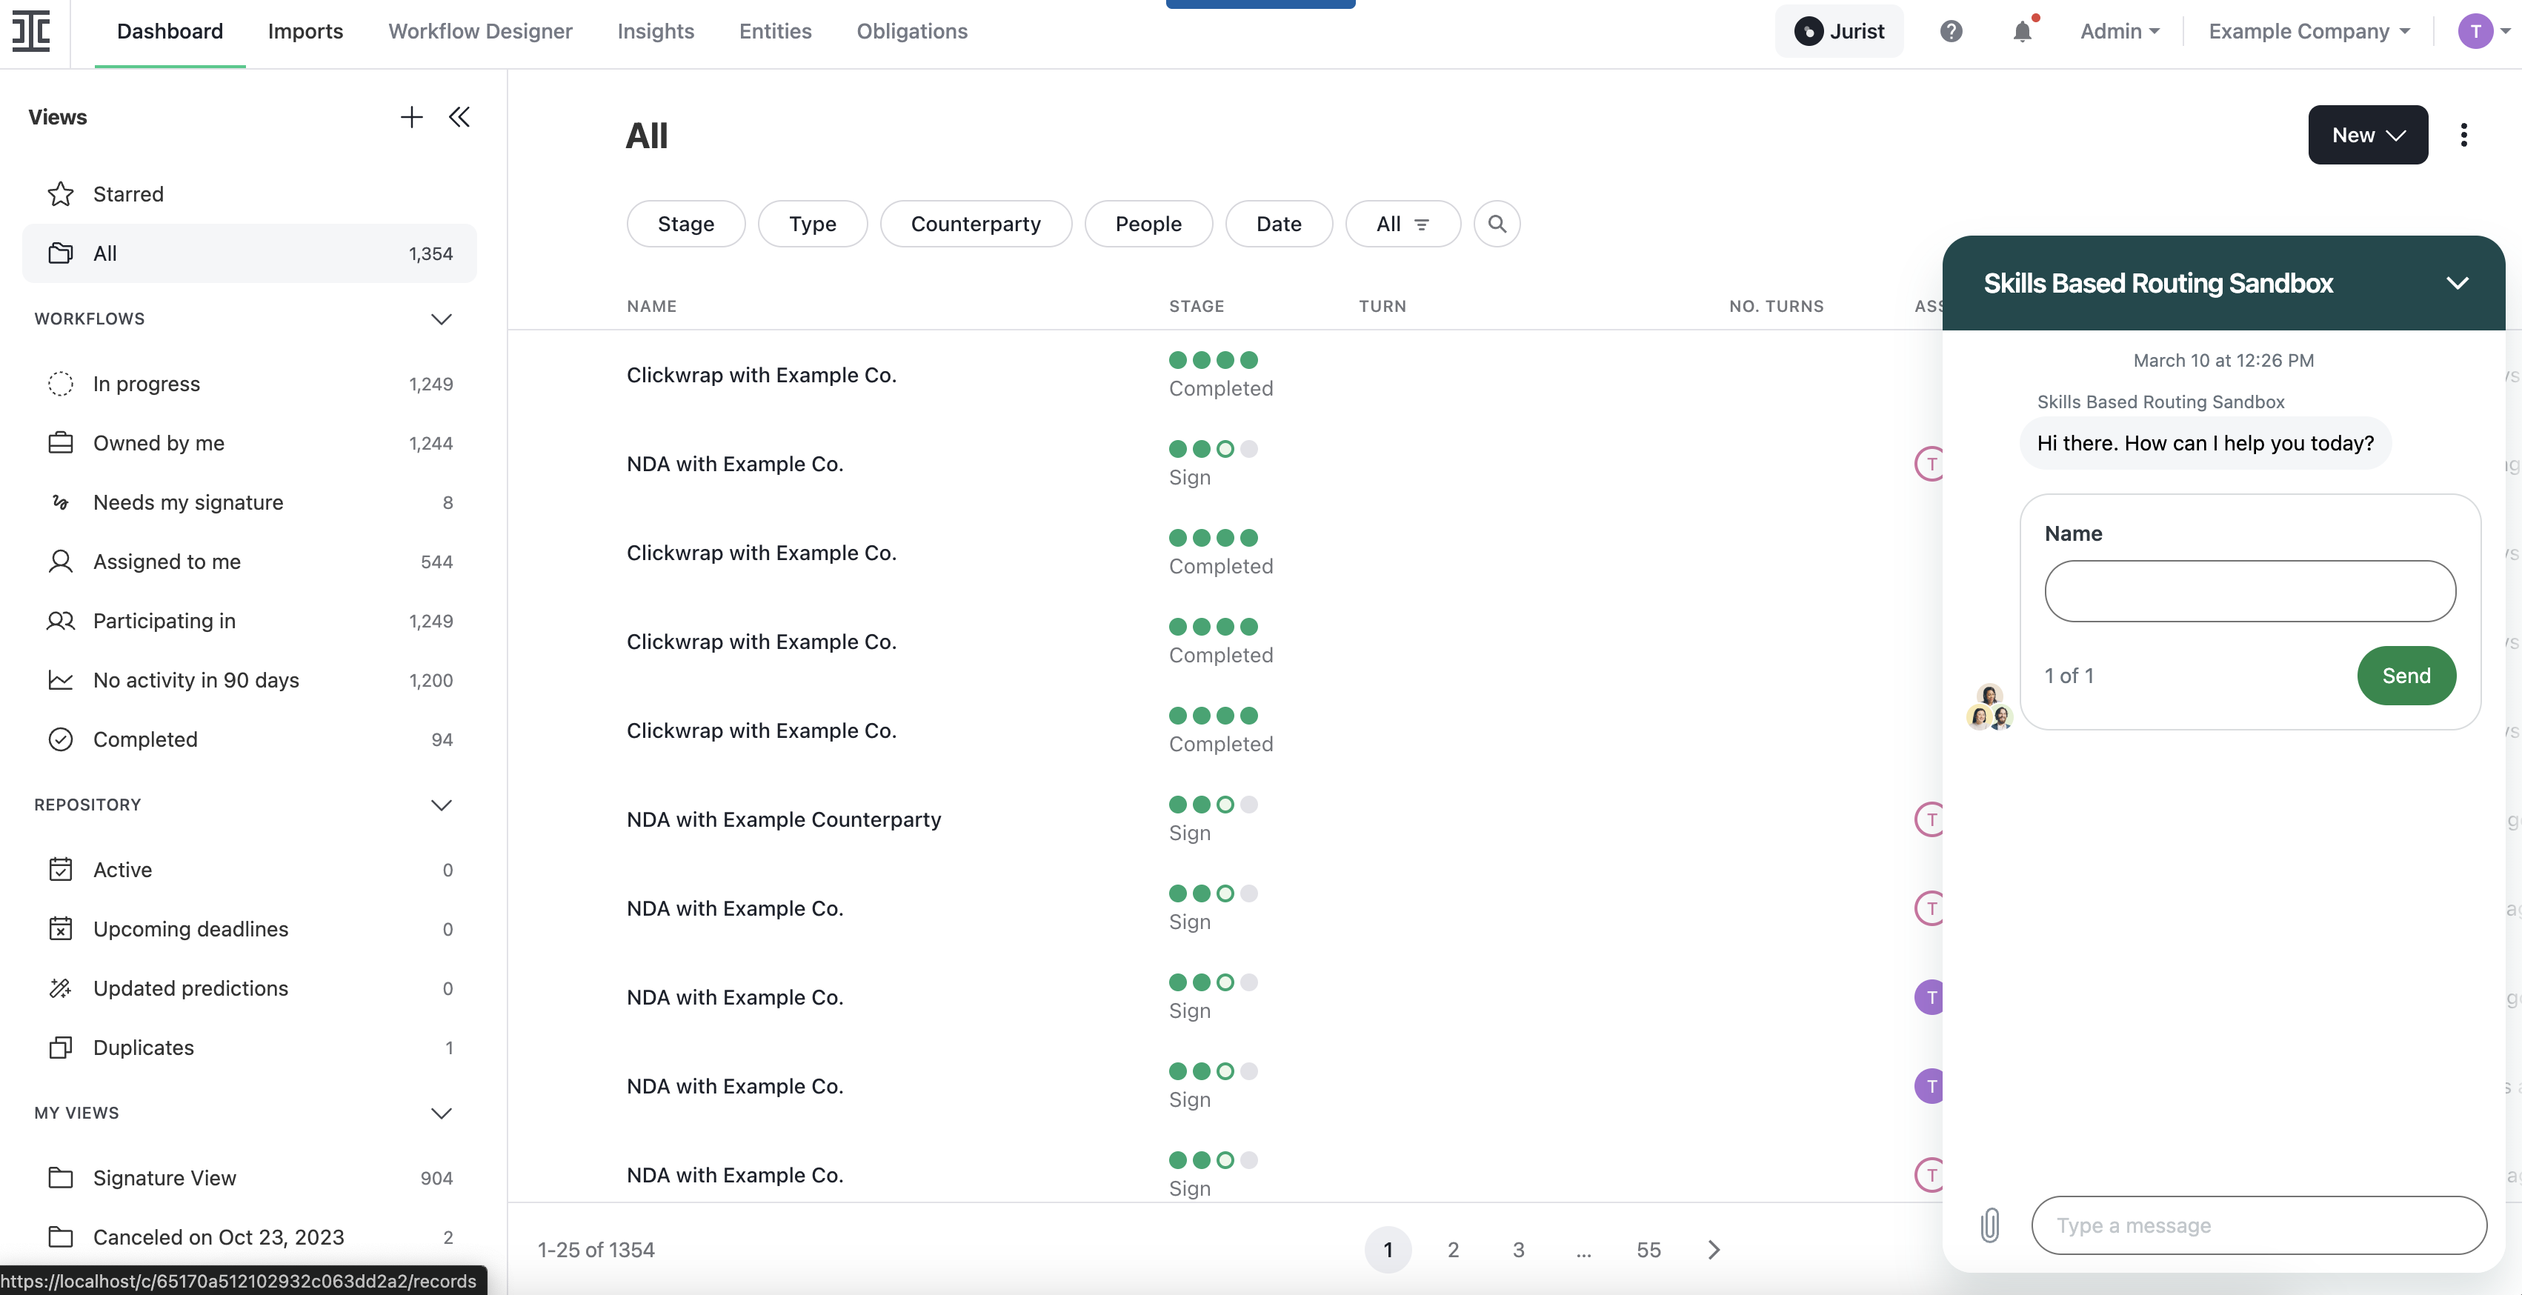Open the Starred view
This screenshot has height=1295, width=2522.
(249, 194)
